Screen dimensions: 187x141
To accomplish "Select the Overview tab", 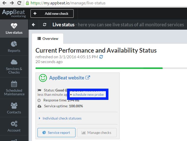I will point(48,39).
